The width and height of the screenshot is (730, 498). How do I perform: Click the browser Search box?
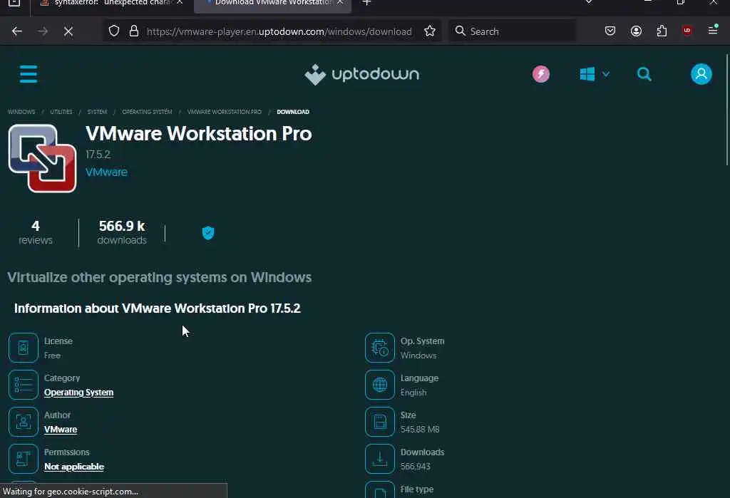point(512,31)
